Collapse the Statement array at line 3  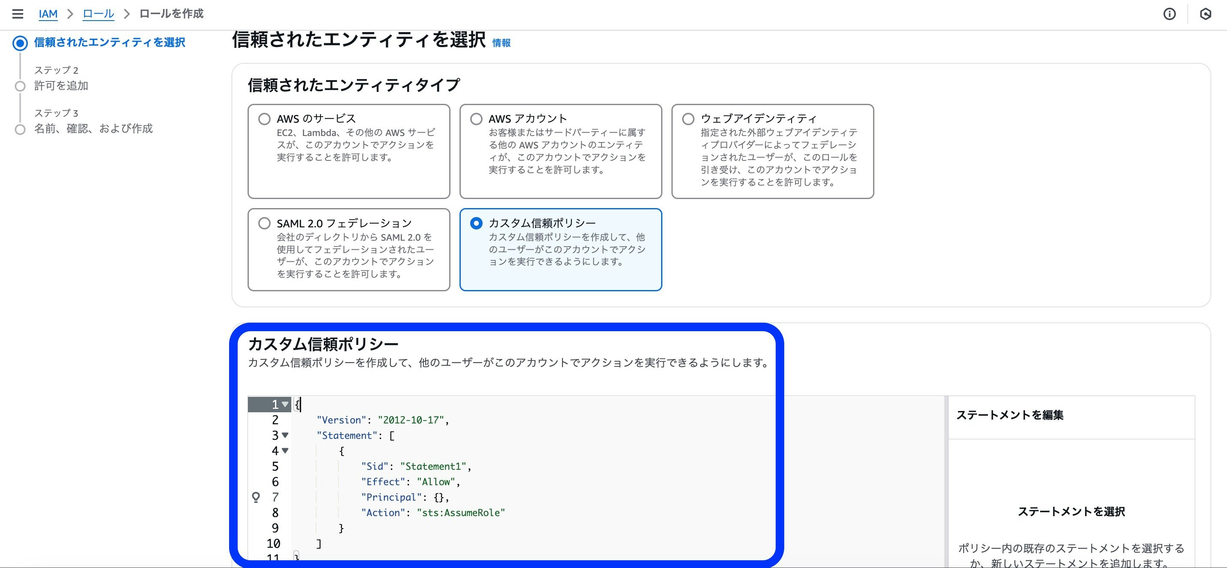[x=285, y=435]
